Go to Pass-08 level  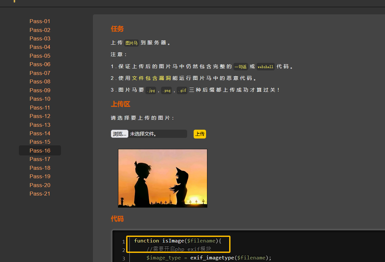(x=40, y=81)
